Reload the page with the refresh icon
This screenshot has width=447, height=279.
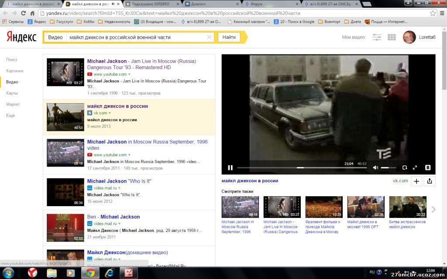(x=24, y=13)
